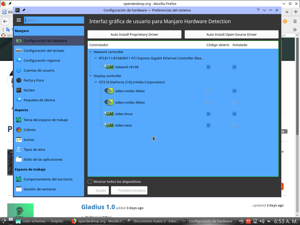Click the pin icon in settings title bar
This screenshot has width=300, height=225.
tap(24, 10)
